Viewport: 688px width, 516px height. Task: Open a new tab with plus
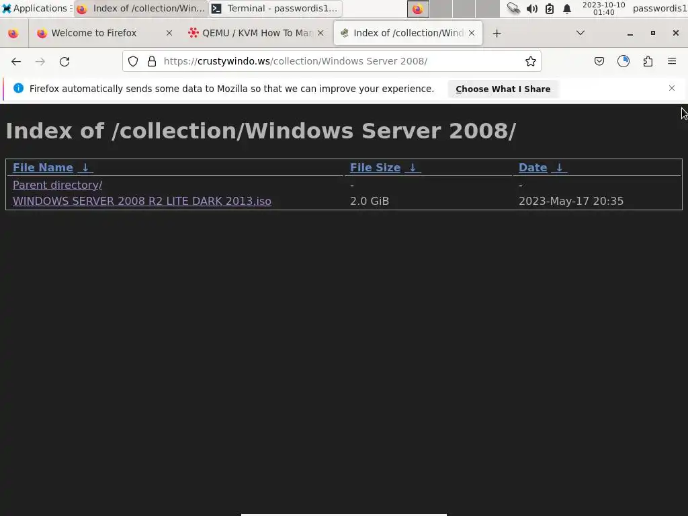coord(497,34)
